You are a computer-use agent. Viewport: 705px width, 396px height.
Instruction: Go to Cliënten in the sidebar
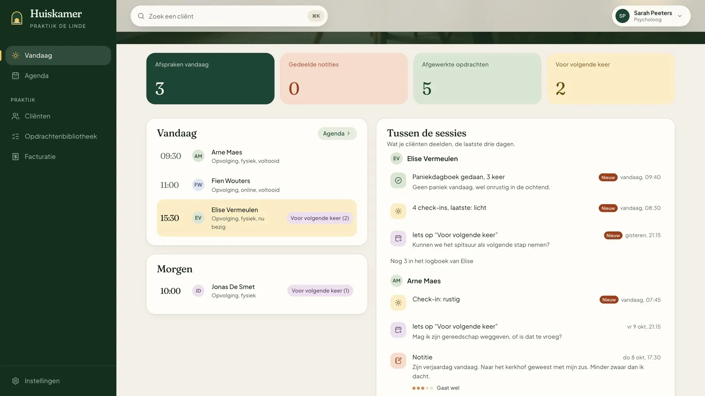point(58,116)
